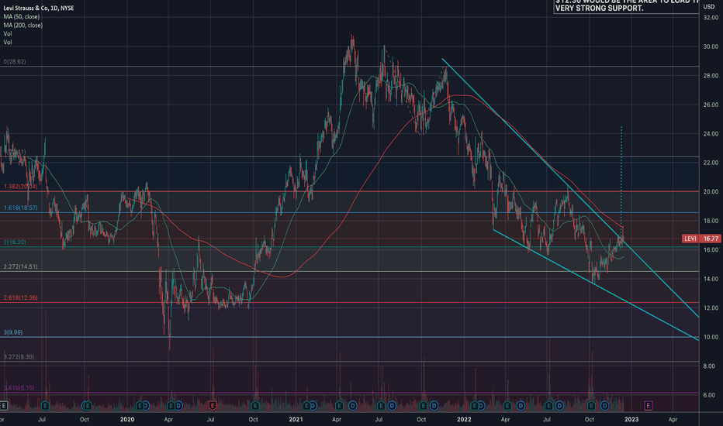
Task: Click the earnings marker at Apr 2021
Action: [x=339, y=406]
